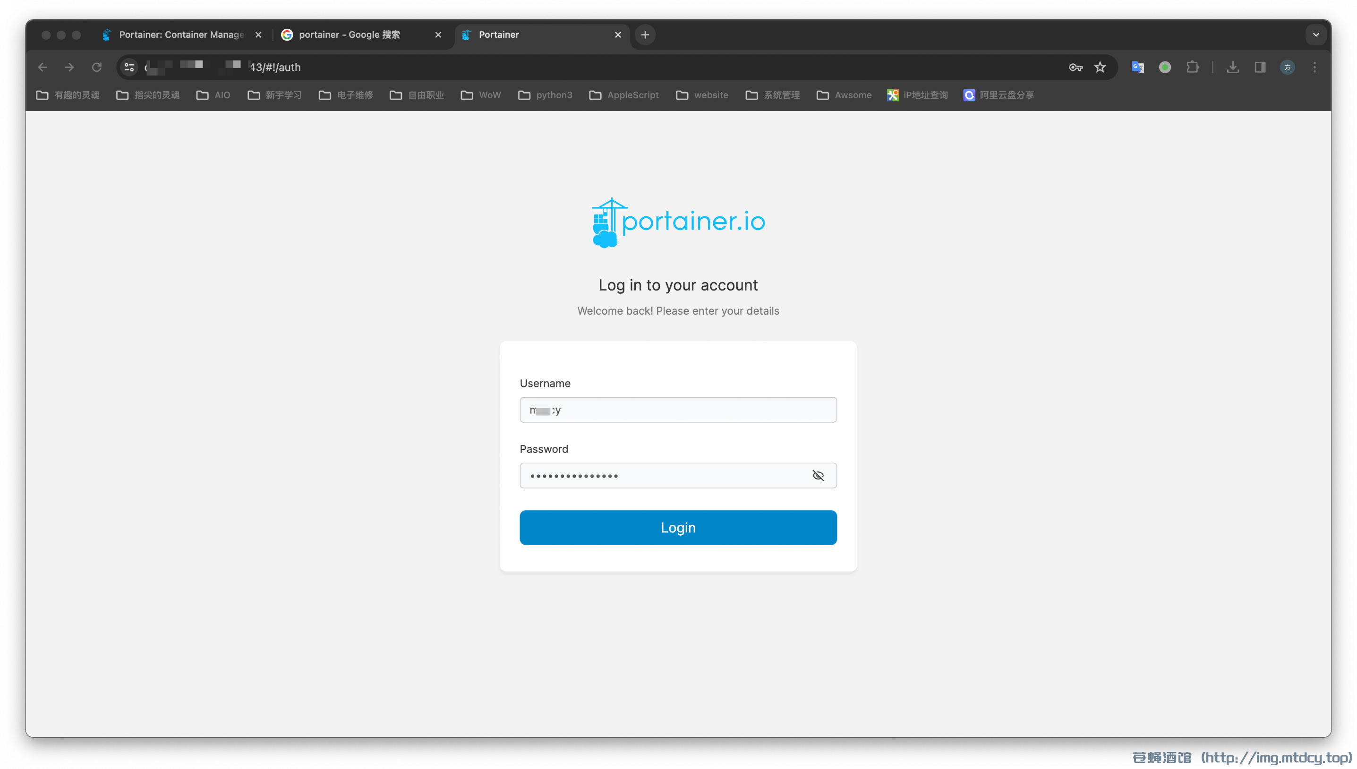Click the portainer.io logo
Screen dimensions: 1357x769
pyautogui.click(x=678, y=223)
